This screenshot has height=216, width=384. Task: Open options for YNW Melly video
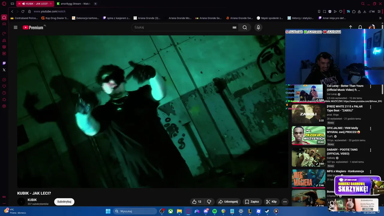tap(370, 128)
